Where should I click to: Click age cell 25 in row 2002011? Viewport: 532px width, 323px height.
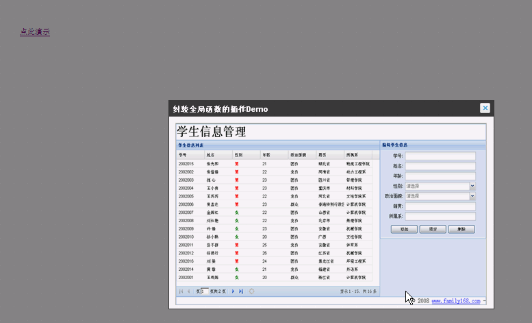pos(265,245)
